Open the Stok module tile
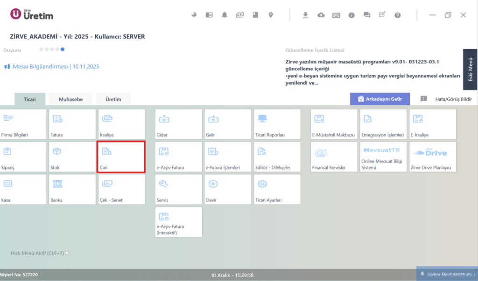The height and width of the screenshot is (281, 478). 72,157
